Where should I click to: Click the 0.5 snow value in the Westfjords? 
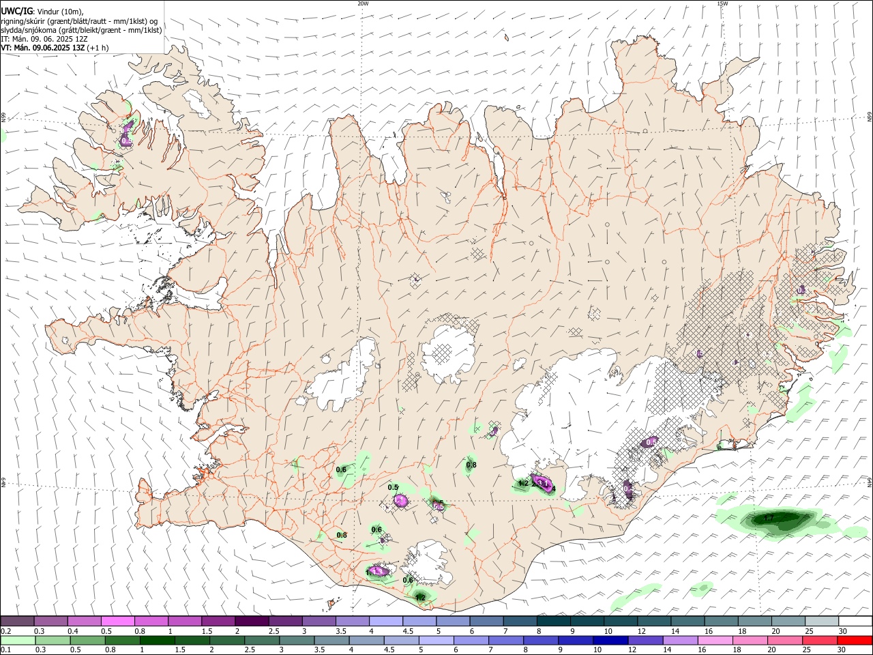click(x=126, y=141)
